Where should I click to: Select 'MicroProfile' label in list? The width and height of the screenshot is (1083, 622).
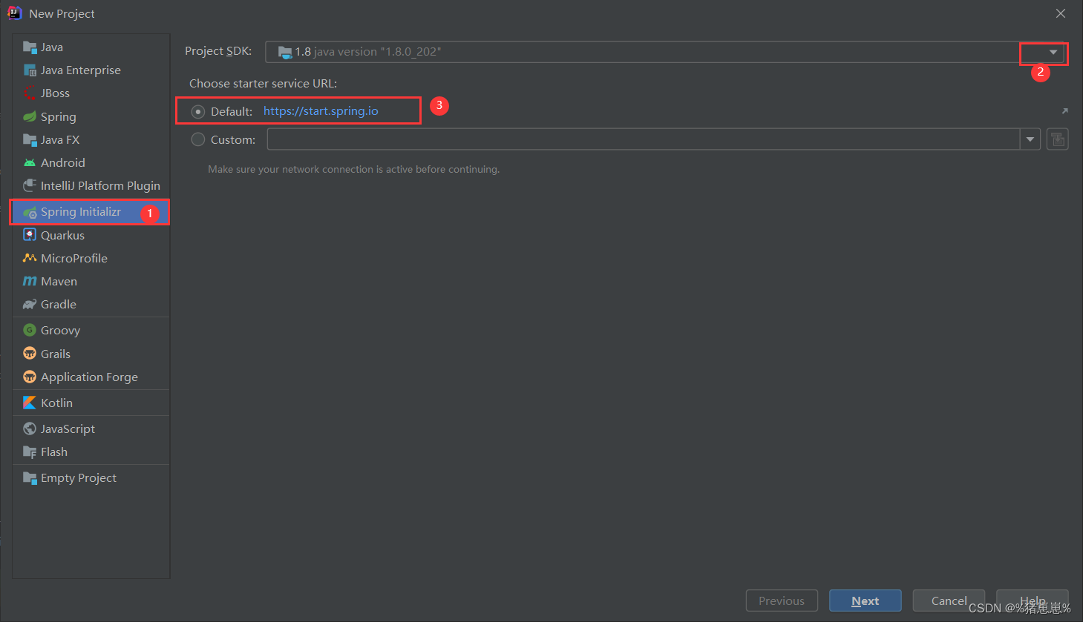click(x=74, y=259)
